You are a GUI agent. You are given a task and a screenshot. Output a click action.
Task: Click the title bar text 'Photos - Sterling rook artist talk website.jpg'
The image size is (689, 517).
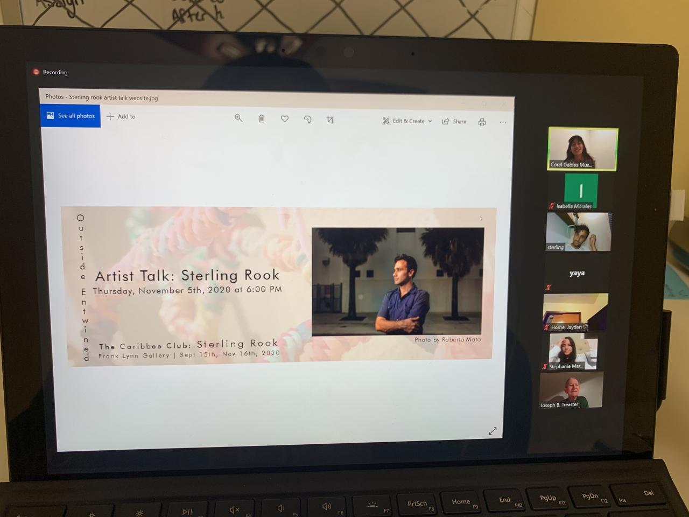[102, 97]
